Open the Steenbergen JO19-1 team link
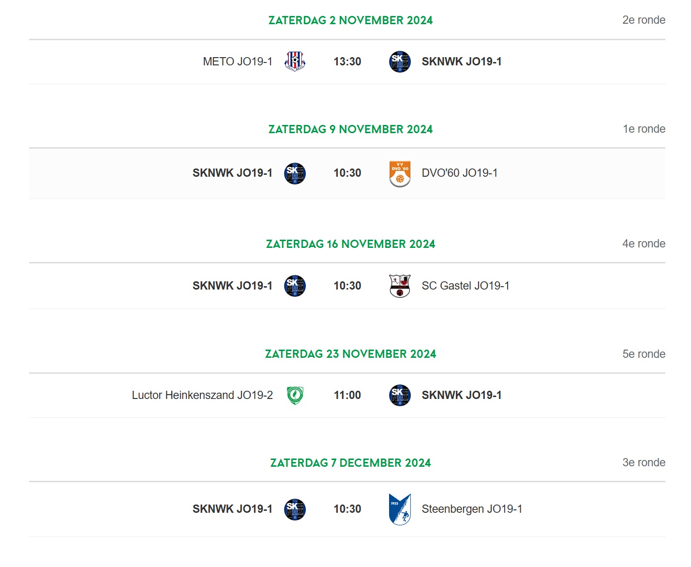The image size is (691, 567). [472, 509]
